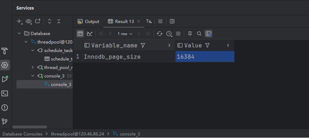The width and height of the screenshot is (309, 138).
Task: Toggle the results layout split icon
Action: 172,21
